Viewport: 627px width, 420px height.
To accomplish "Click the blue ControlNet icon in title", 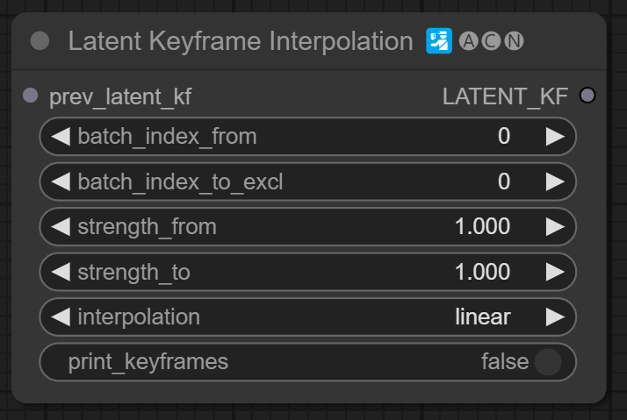I will [x=439, y=41].
